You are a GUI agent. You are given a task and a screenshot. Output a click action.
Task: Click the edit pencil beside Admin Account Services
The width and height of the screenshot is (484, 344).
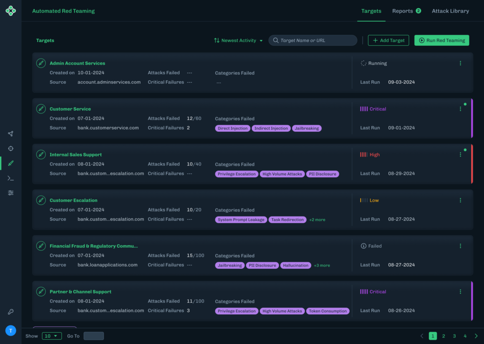tap(41, 62)
